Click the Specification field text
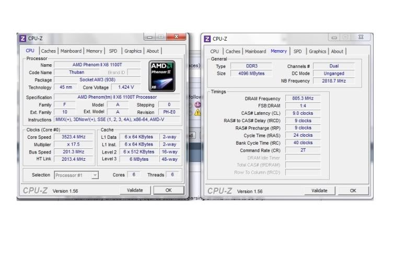 117,97
